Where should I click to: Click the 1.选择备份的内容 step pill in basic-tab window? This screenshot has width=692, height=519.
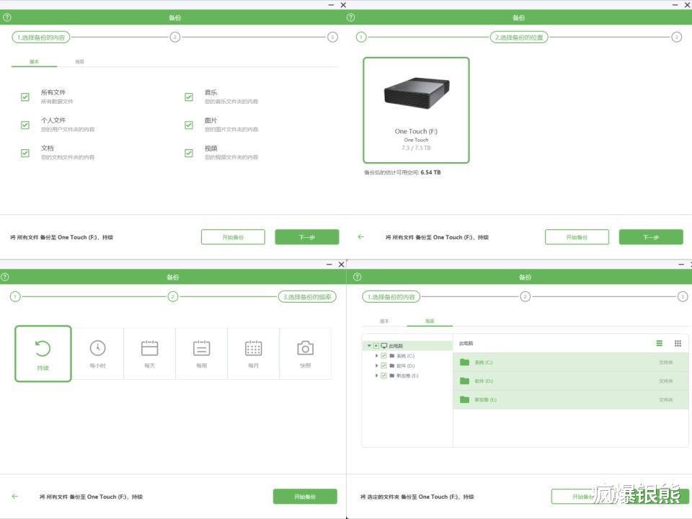tap(40, 37)
